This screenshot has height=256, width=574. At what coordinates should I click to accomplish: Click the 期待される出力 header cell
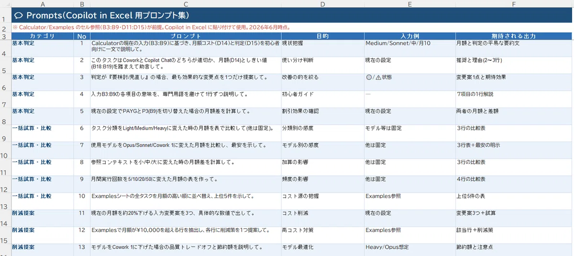pyautogui.click(x=514, y=36)
